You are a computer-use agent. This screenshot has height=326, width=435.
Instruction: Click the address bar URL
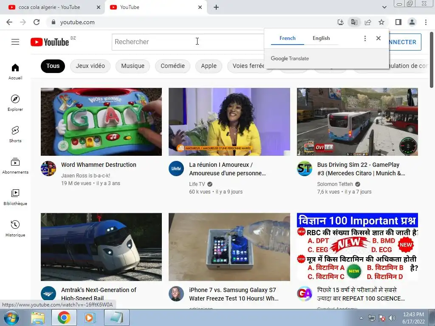click(x=77, y=22)
